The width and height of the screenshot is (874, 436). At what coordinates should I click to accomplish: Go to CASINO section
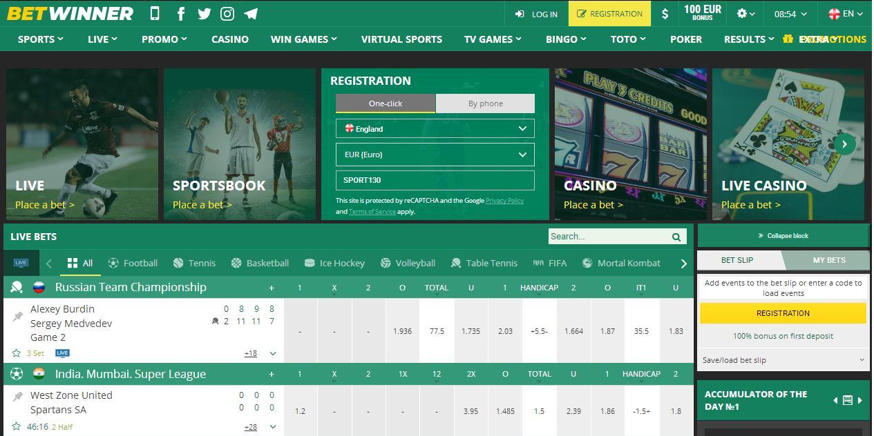[x=230, y=39]
